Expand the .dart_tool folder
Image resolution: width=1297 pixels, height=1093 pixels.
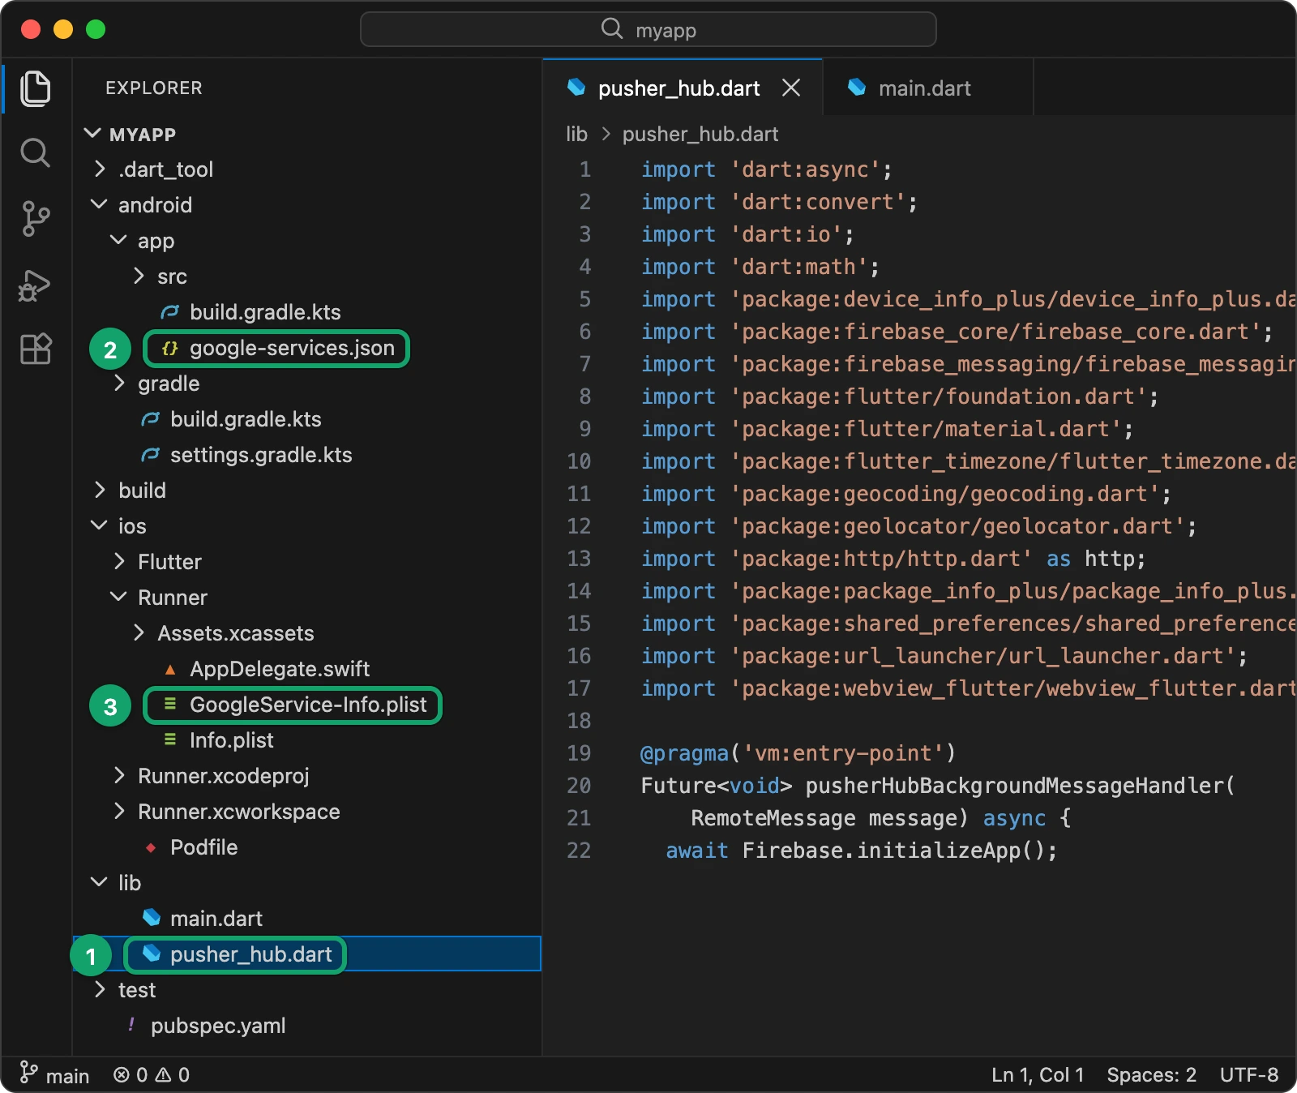[x=100, y=169]
